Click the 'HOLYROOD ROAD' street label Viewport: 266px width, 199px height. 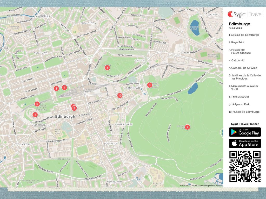point(120,106)
